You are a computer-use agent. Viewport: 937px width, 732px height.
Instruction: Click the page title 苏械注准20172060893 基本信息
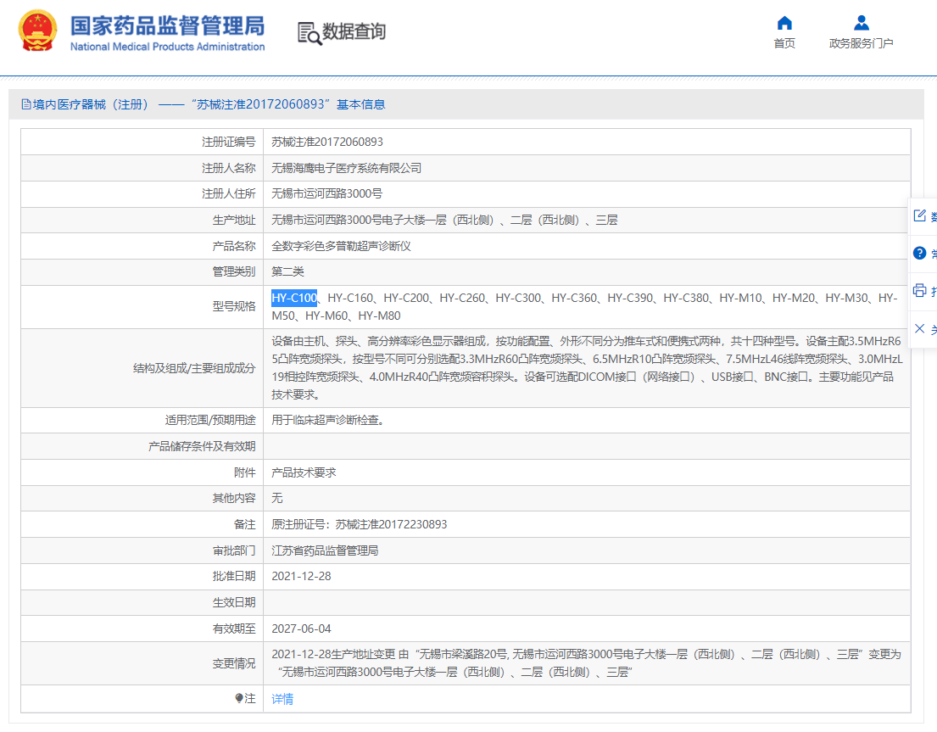[288, 104]
